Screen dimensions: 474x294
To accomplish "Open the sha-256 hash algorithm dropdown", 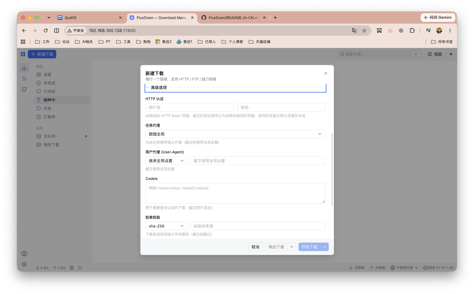I will click(x=167, y=226).
